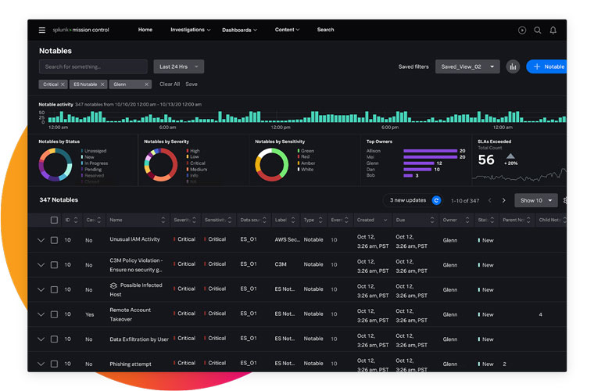Check the Remote Account Takeover row
Image resolution: width=594 pixels, height=391 pixels.
pos(54,314)
